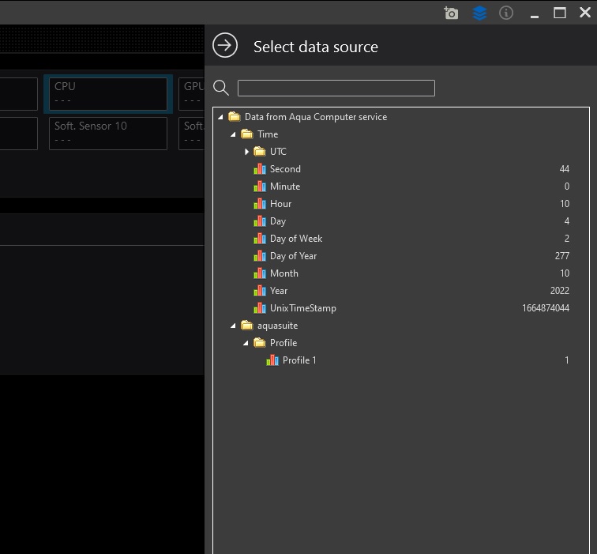Select the Second data source label
The image size is (597, 554).
285,169
